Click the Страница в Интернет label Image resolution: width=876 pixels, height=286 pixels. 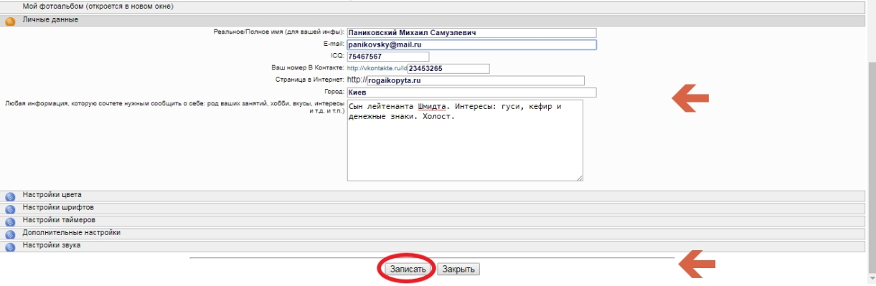coord(310,80)
